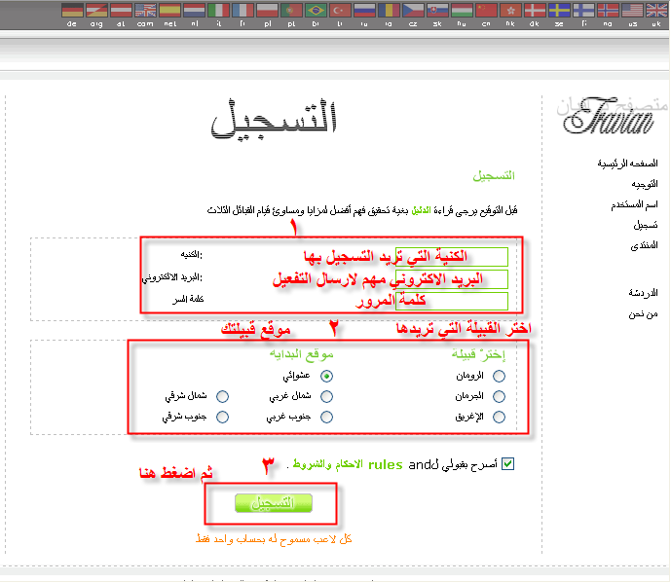Select the Turkish flag labeled tr
This screenshot has height=583, width=671.
(x=339, y=11)
